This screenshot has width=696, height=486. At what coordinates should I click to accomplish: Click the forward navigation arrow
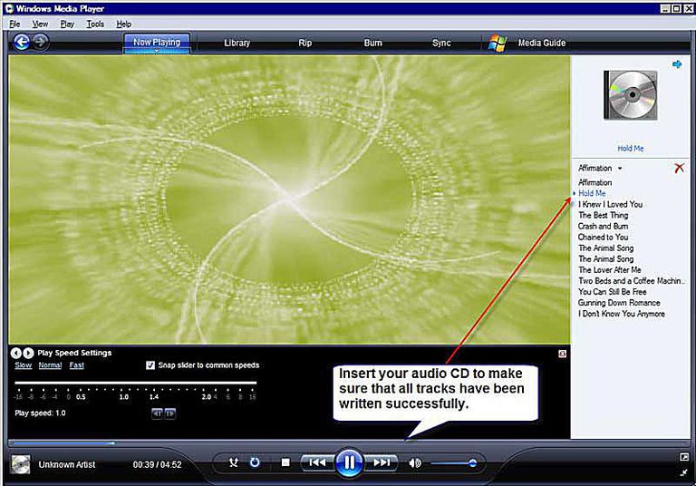(41, 42)
